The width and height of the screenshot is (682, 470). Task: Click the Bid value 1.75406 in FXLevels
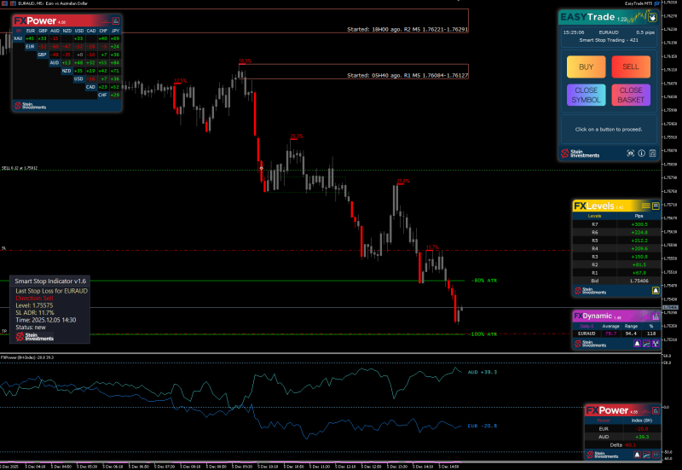pos(639,281)
